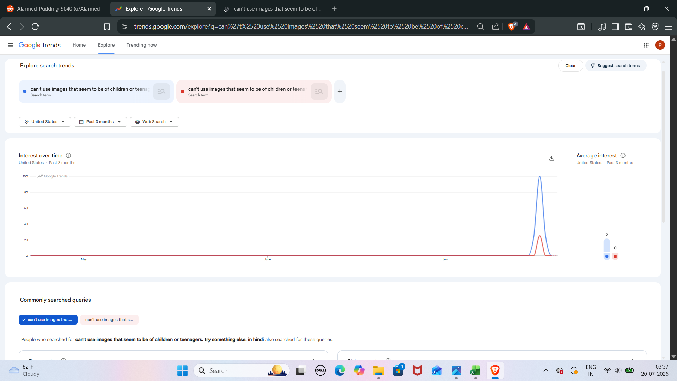Go to Trending now
The width and height of the screenshot is (677, 381).
[141, 45]
